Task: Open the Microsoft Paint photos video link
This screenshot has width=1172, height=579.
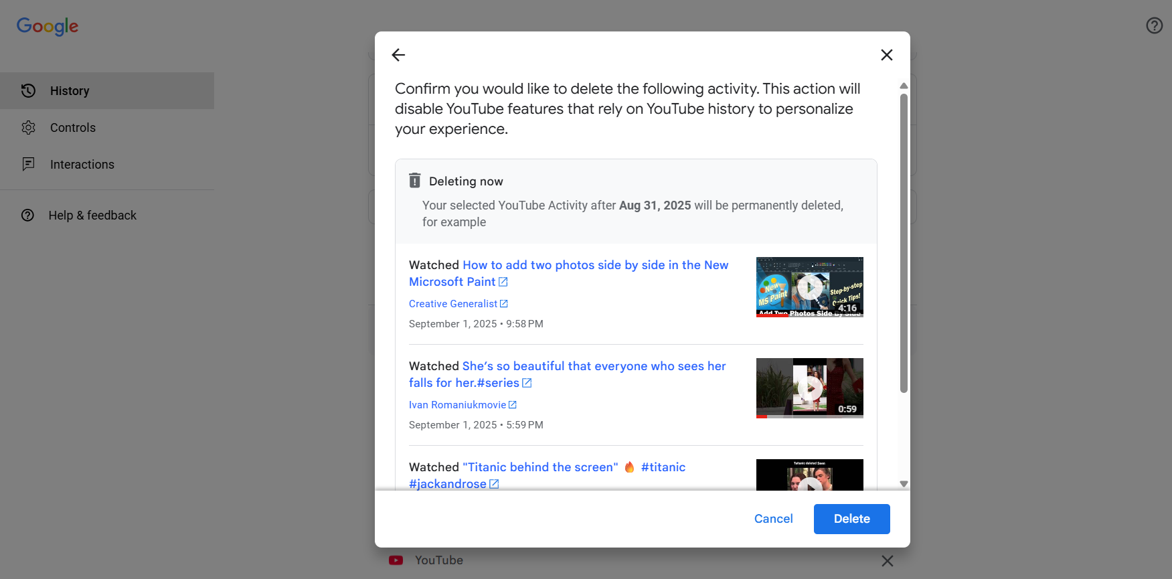Action: point(568,273)
